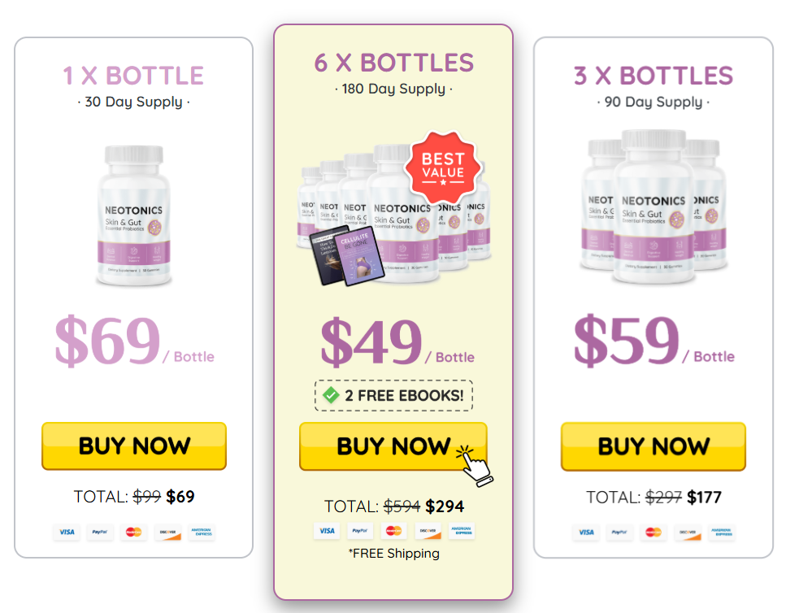Click the 6 X BOTTLES heading
Viewport: 799px width, 613px height.
(x=394, y=63)
